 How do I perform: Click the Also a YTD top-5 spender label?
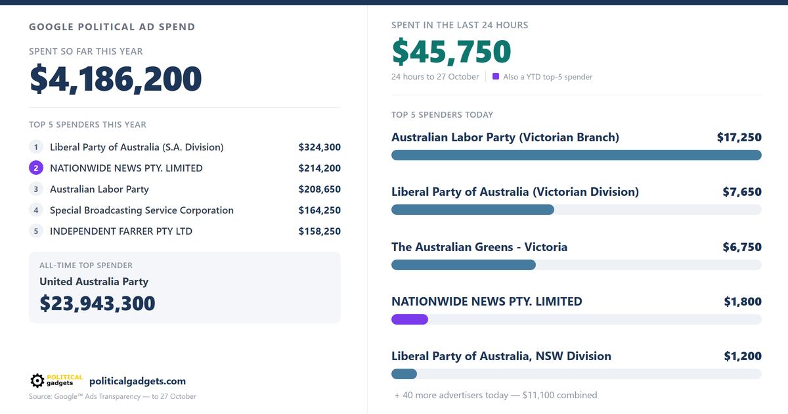548,77
